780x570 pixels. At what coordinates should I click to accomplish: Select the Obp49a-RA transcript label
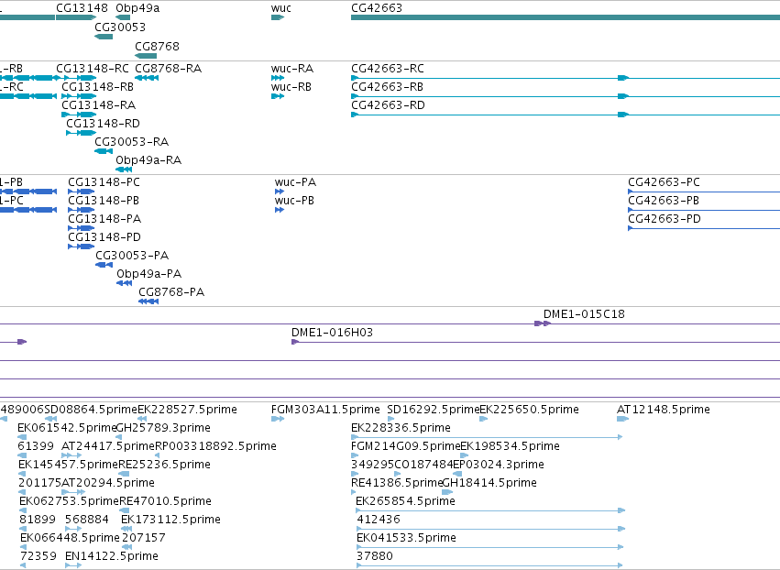point(148,160)
